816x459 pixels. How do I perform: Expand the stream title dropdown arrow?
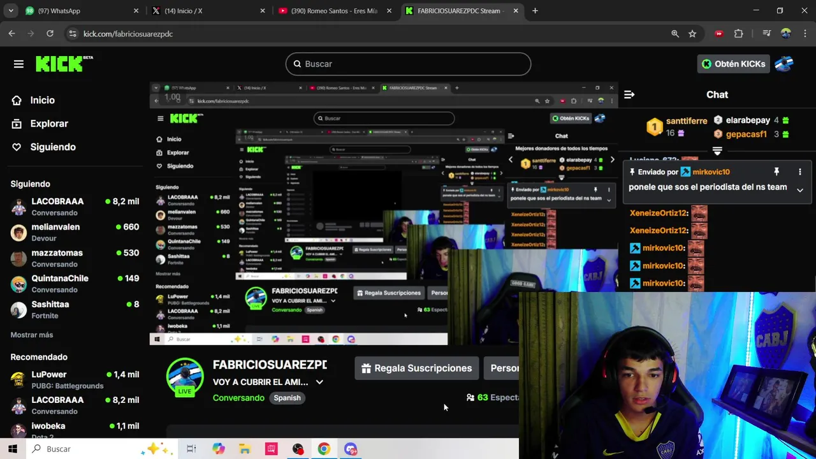[319, 382]
